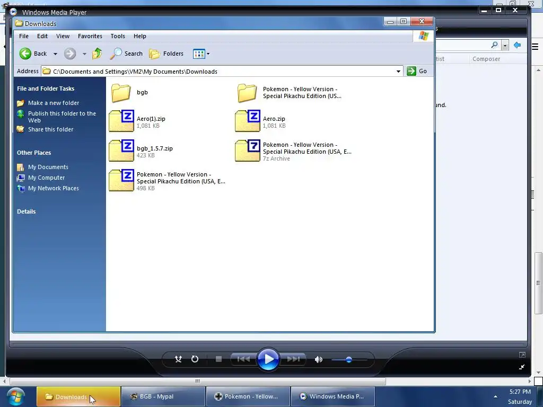
Task: Open the Views dropdown arrow
Action: (x=208, y=54)
